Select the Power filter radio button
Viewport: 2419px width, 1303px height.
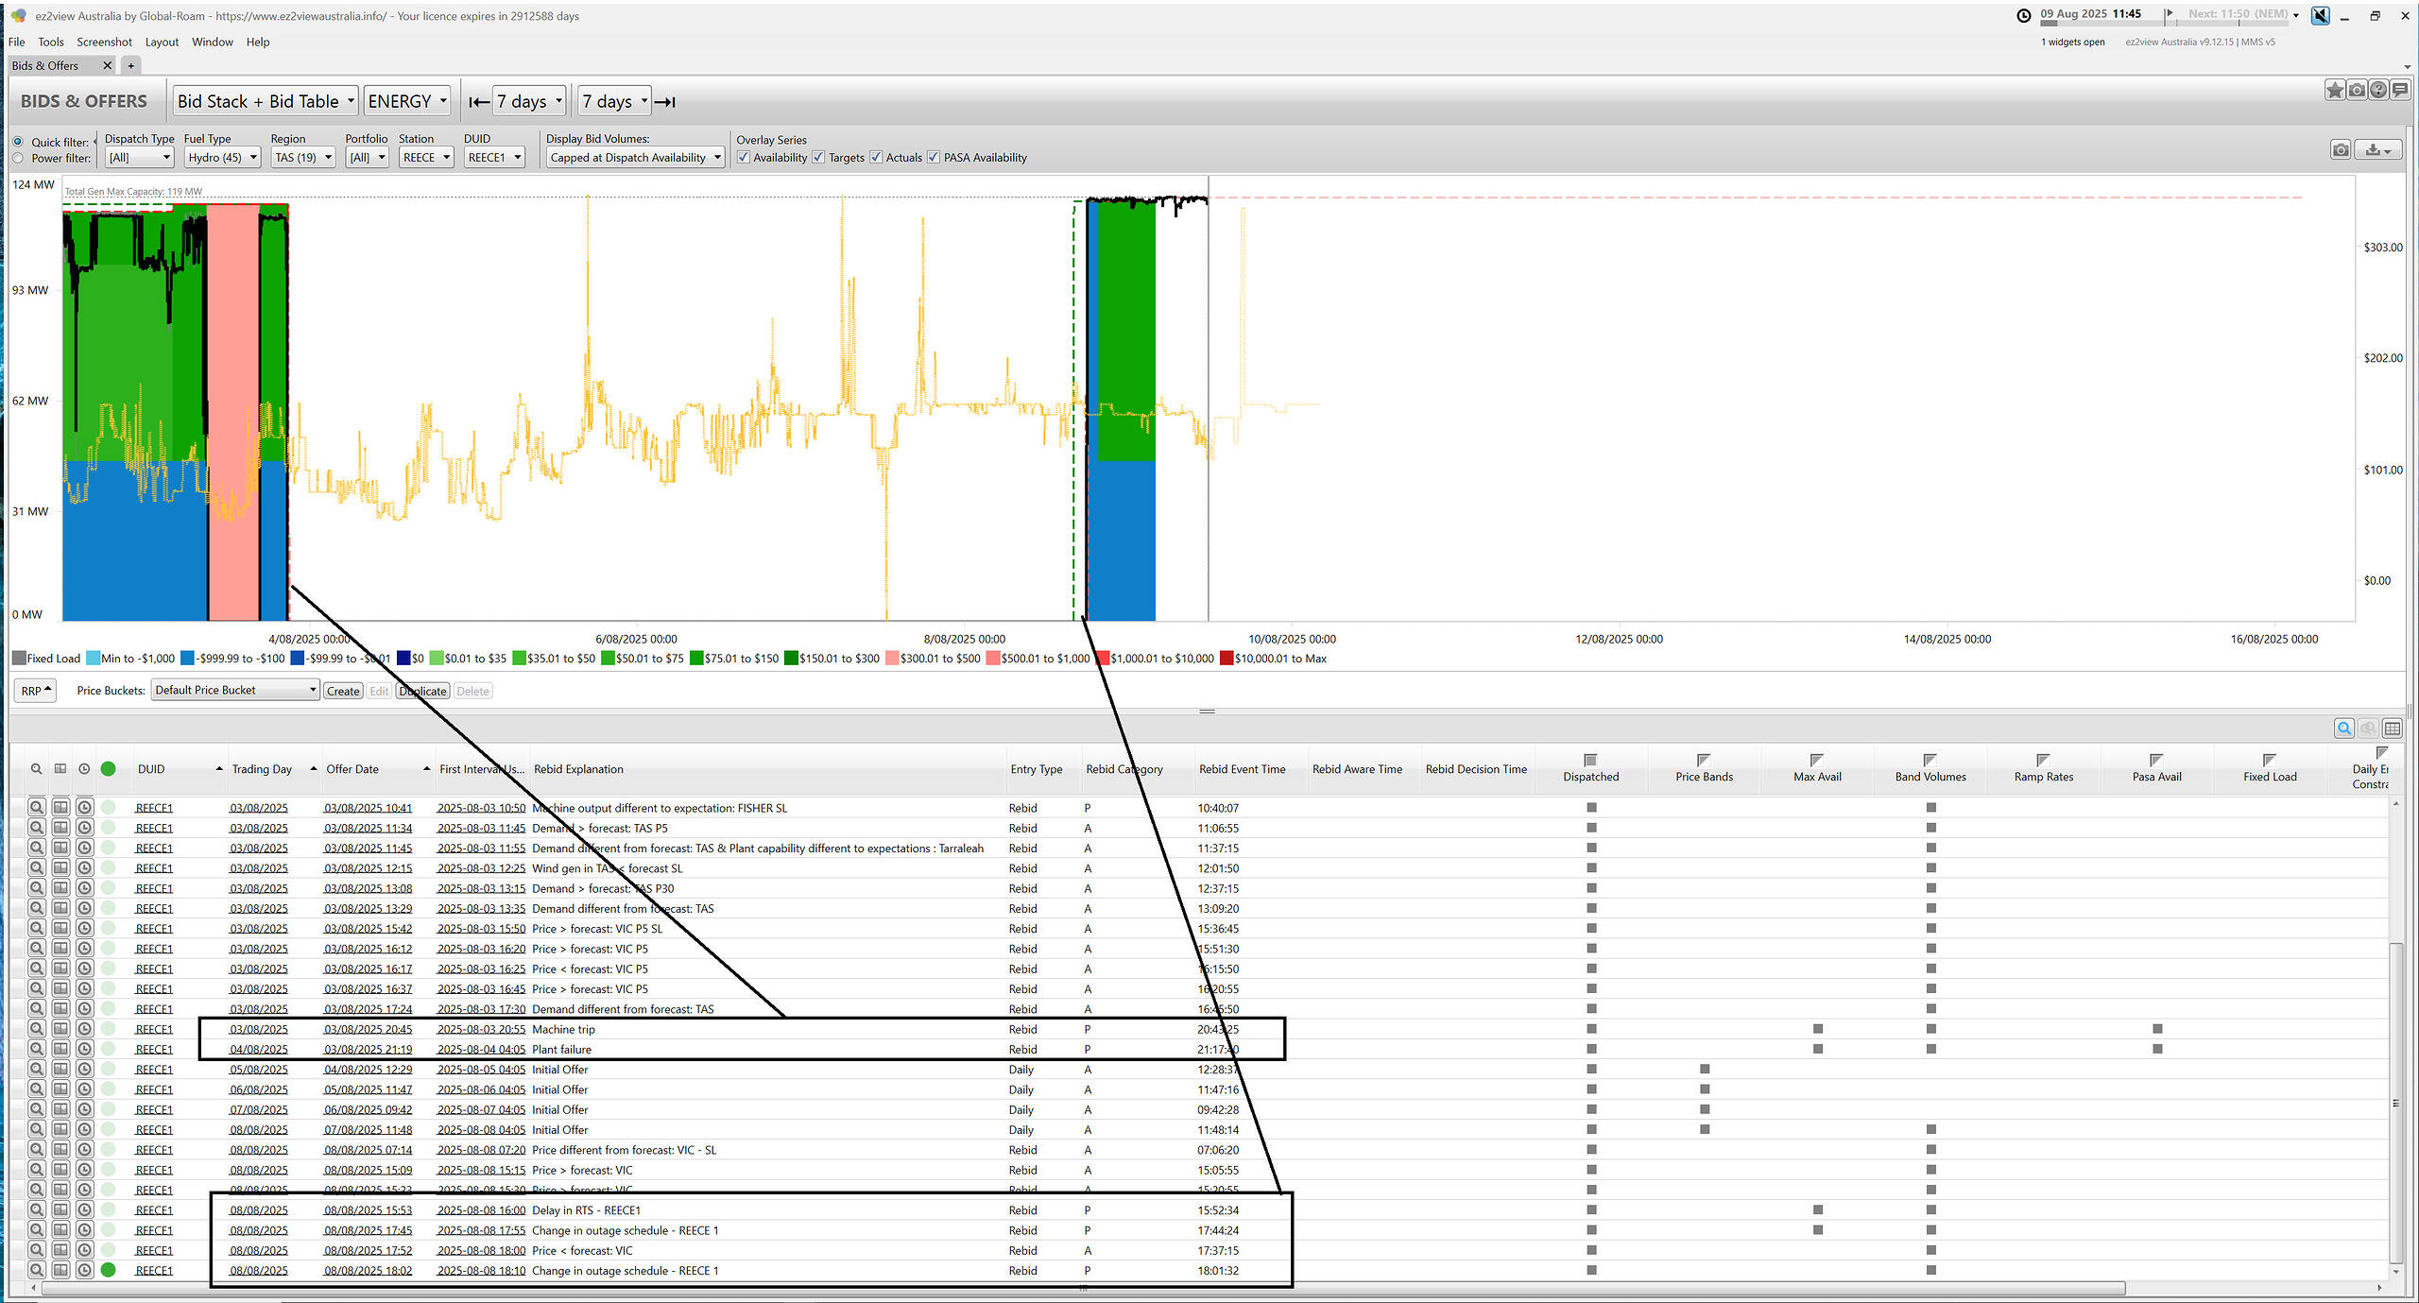coord(18,158)
